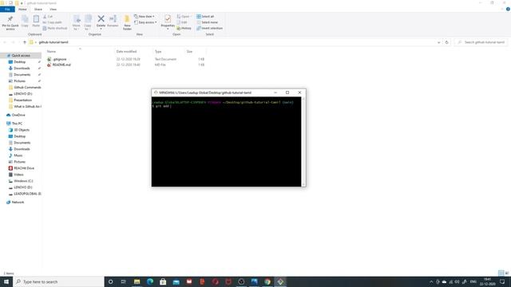Click the Refresh button beside address bar

click(447, 42)
